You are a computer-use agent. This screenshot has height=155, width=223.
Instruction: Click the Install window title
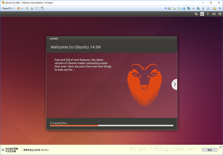tap(54, 39)
